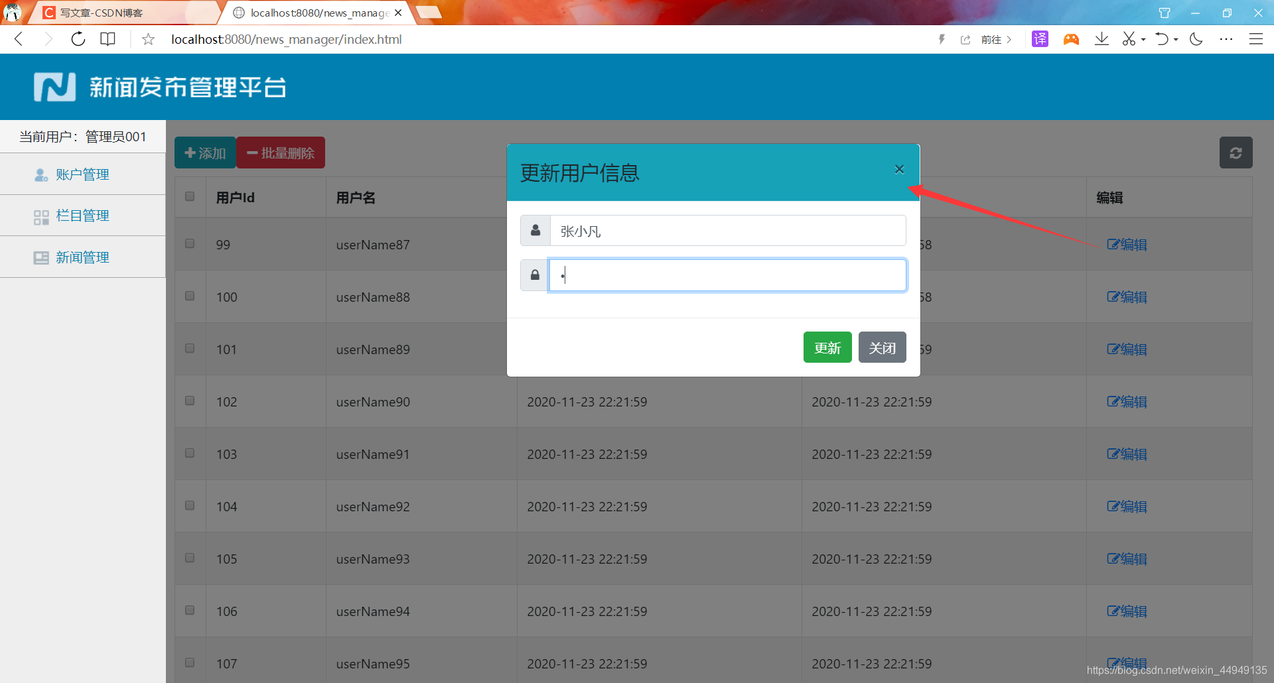1274x683 pixels.
Task: Check the checkbox for userName91 row
Action: tap(190, 453)
